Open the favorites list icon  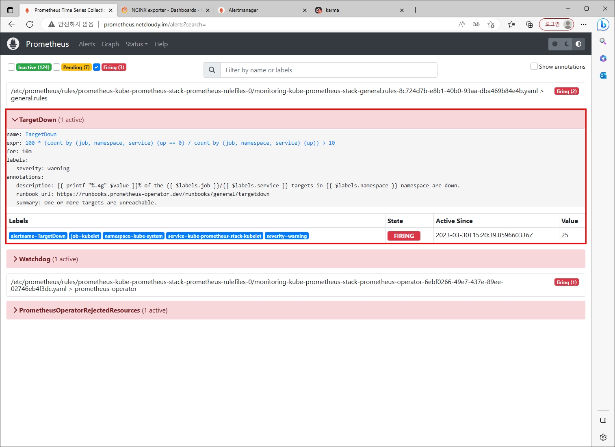(511, 24)
